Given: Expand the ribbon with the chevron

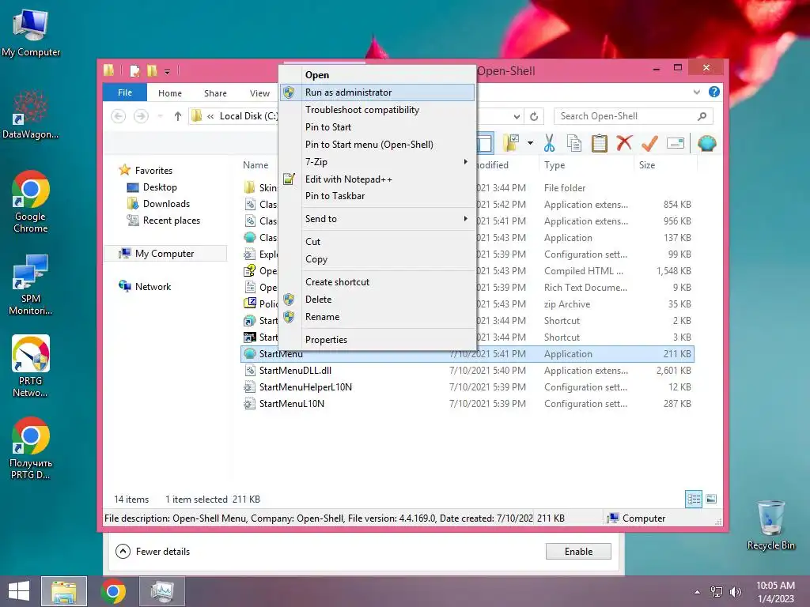Looking at the screenshot, I should coord(696,92).
